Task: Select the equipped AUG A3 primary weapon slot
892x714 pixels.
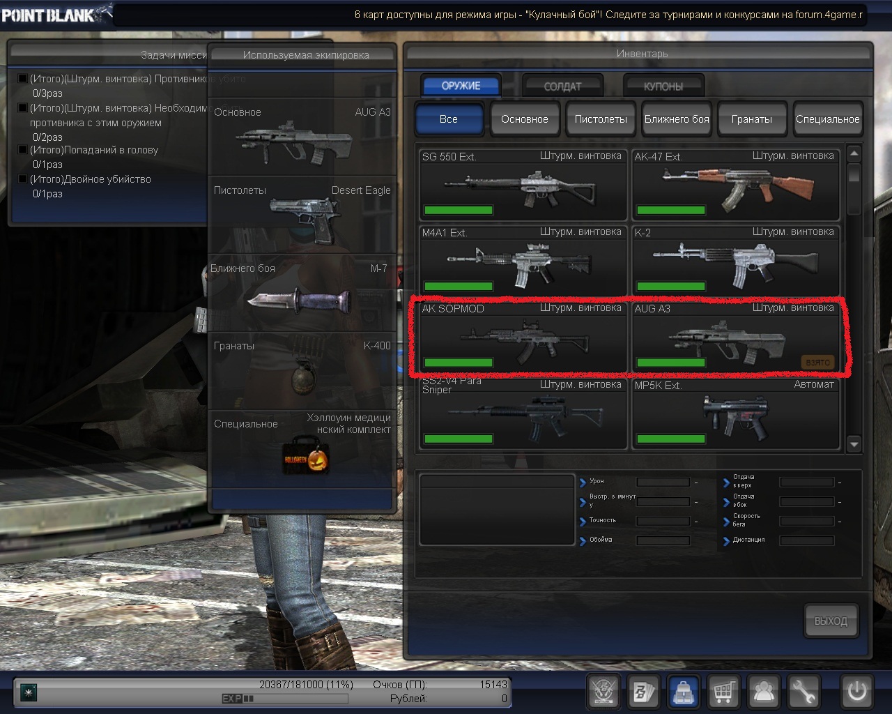Action: [x=302, y=137]
